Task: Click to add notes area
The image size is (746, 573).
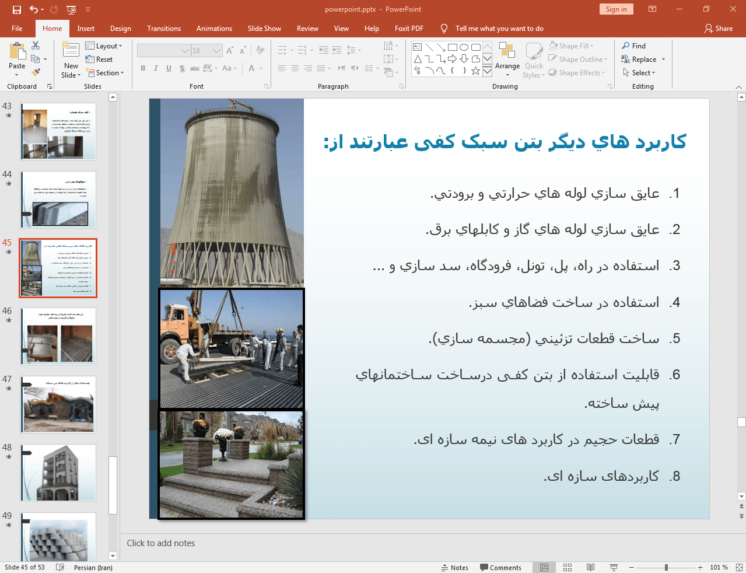Action: pos(161,543)
